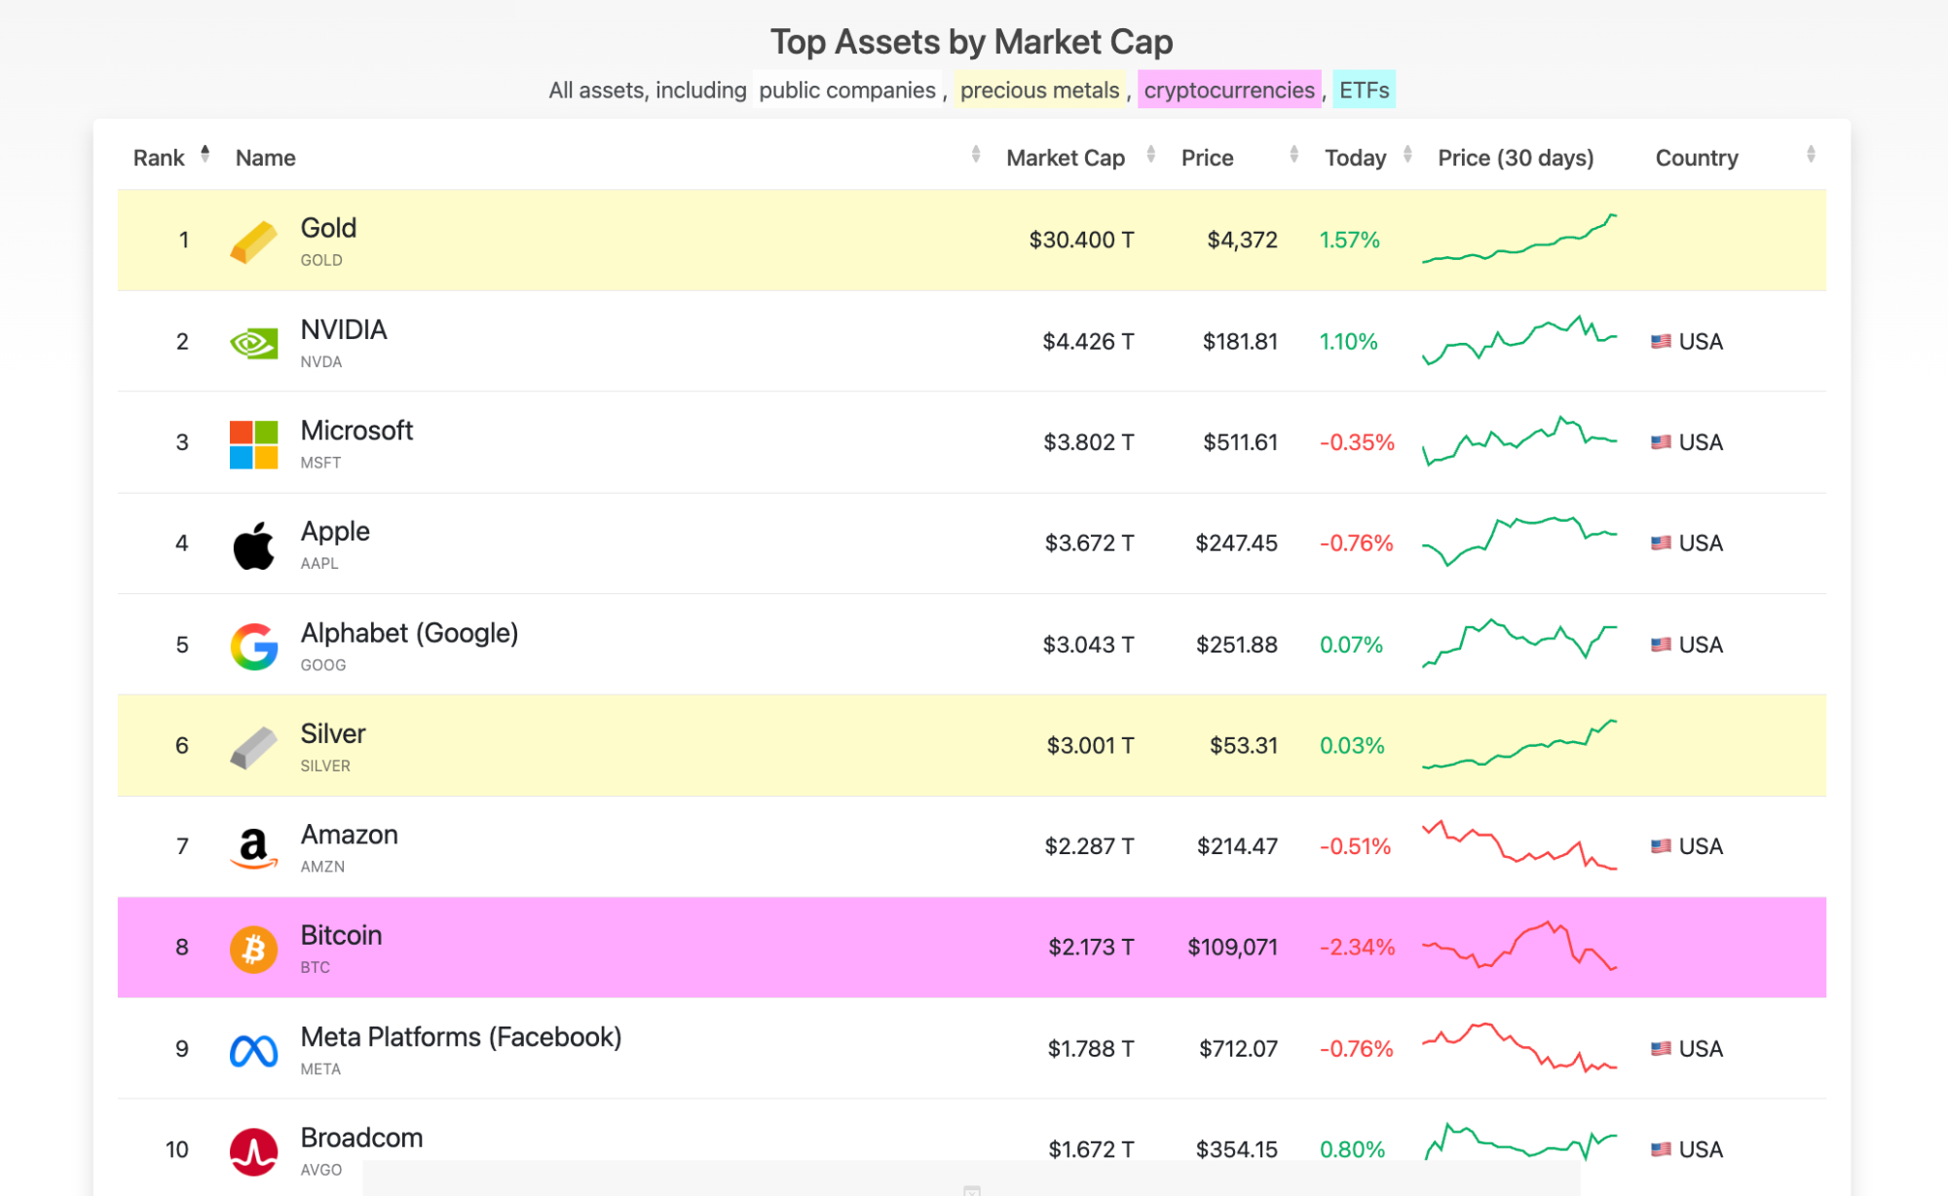Sort table by Rank column

pos(159,158)
